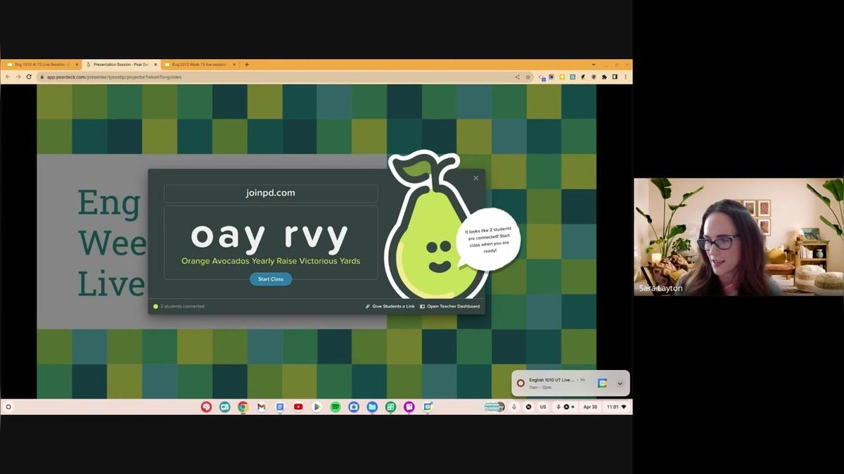The width and height of the screenshot is (844, 474).
Task: Click the browser back arrow
Action: point(8,77)
